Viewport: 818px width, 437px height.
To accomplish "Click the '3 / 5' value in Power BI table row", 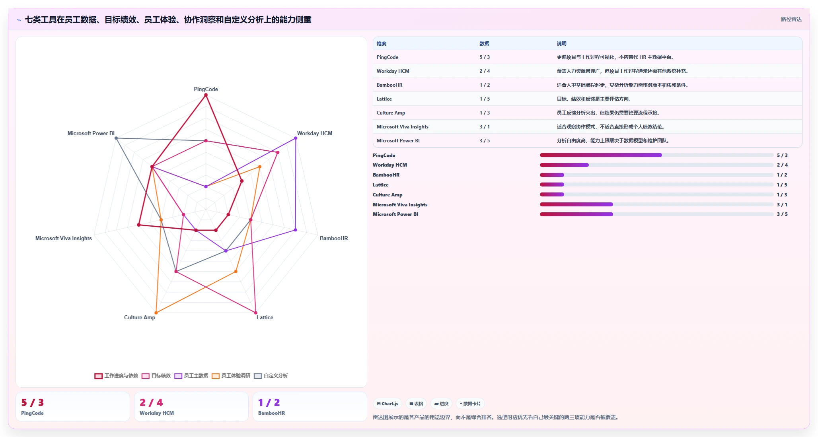I will 485,141.
